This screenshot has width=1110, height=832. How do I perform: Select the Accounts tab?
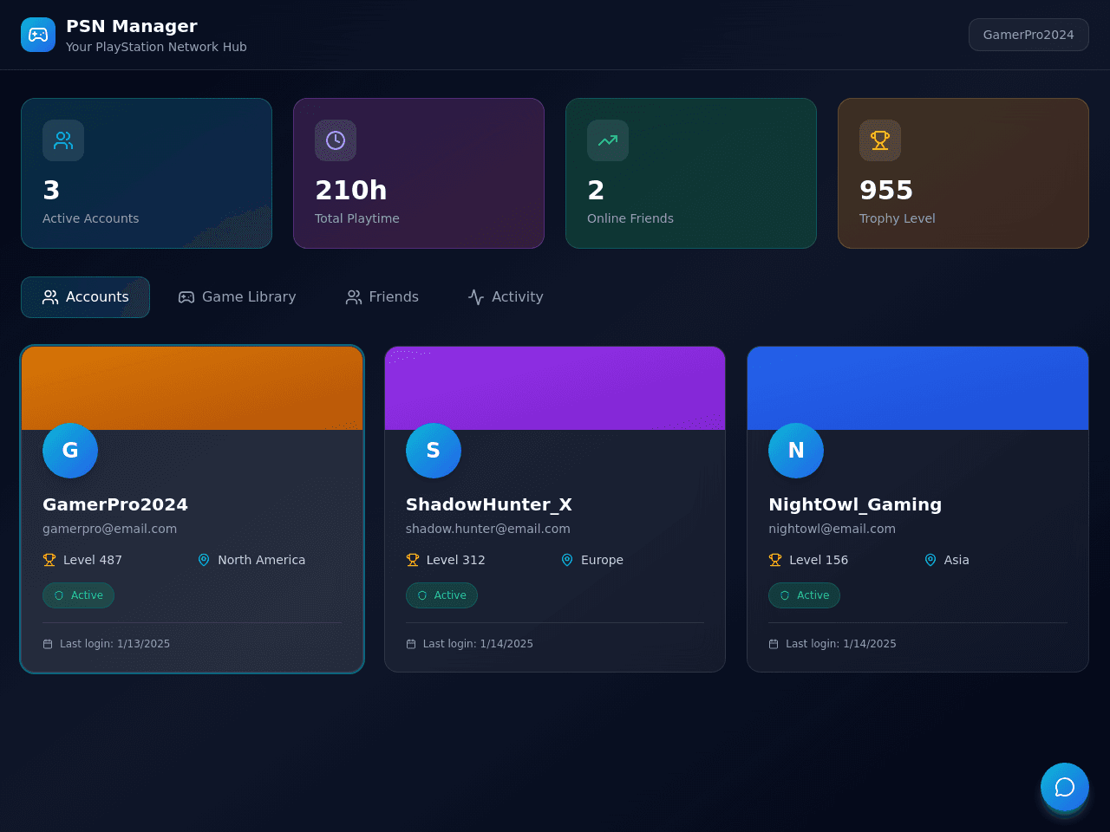pos(86,297)
